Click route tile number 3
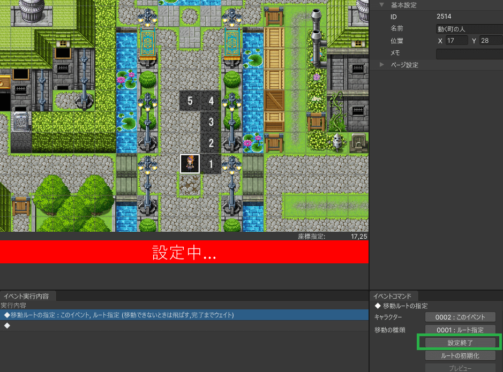 click(211, 122)
